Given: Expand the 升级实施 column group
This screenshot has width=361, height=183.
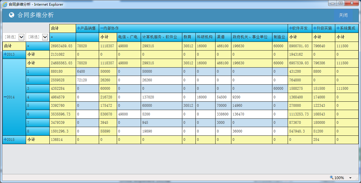Looking at the screenshot, I should pos(315,28).
